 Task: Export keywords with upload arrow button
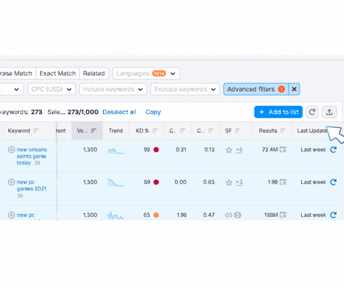329,112
